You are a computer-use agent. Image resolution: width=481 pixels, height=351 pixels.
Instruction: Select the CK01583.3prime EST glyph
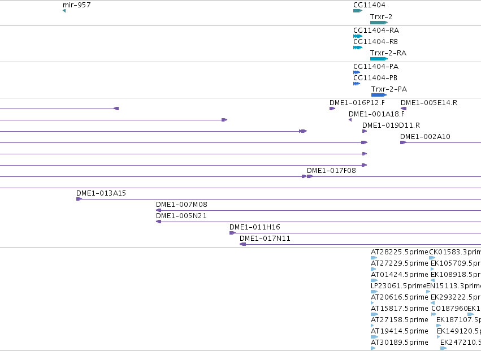click(x=432, y=258)
